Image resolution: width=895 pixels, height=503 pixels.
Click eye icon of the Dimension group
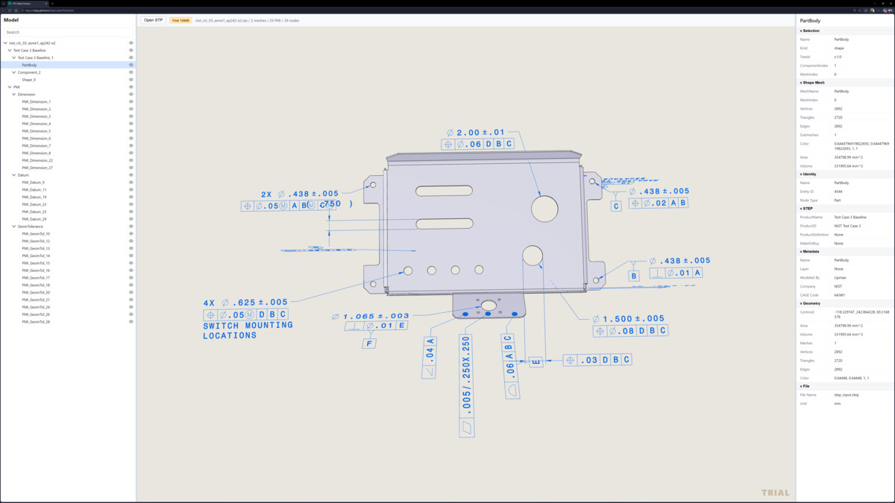click(131, 95)
